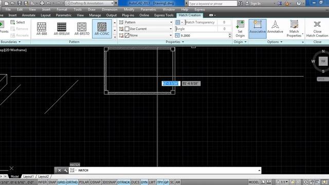Toggle GRID display in status bar
The width and height of the screenshot is (329, 185).
point(62,182)
